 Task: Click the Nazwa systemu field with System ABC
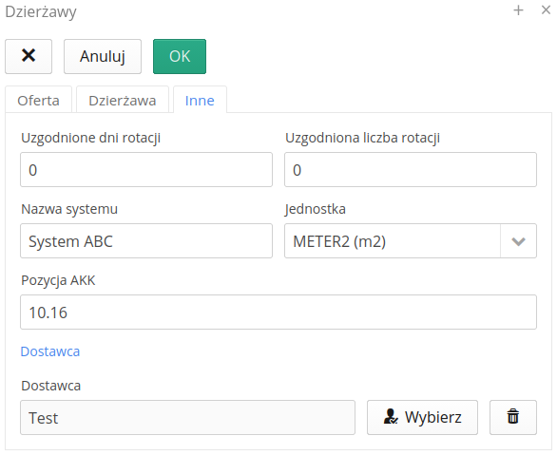click(x=146, y=241)
